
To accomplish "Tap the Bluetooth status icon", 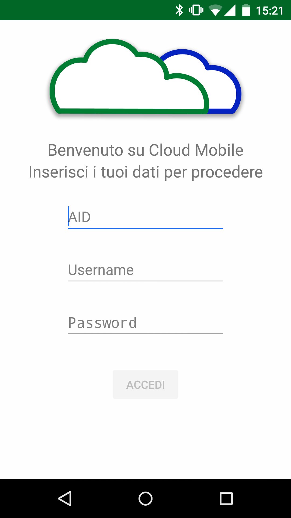I will pos(179,11).
